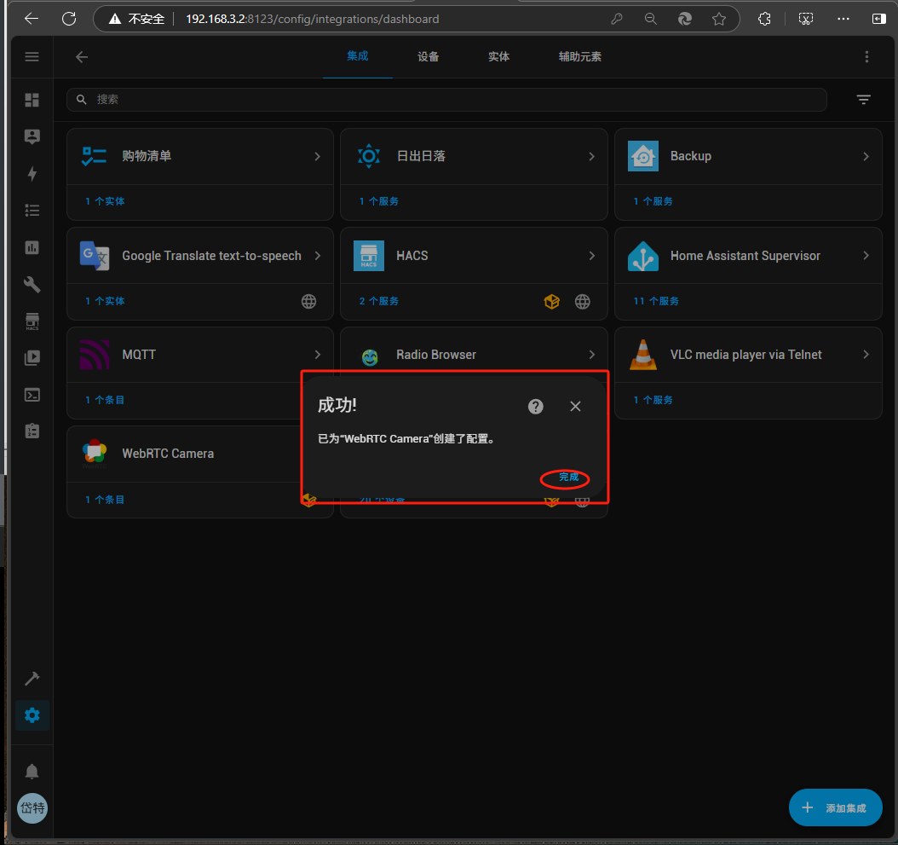Viewport: 898px width, 845px height.
Task: Open the dialog help question mark icon
Action: (536, 406)
